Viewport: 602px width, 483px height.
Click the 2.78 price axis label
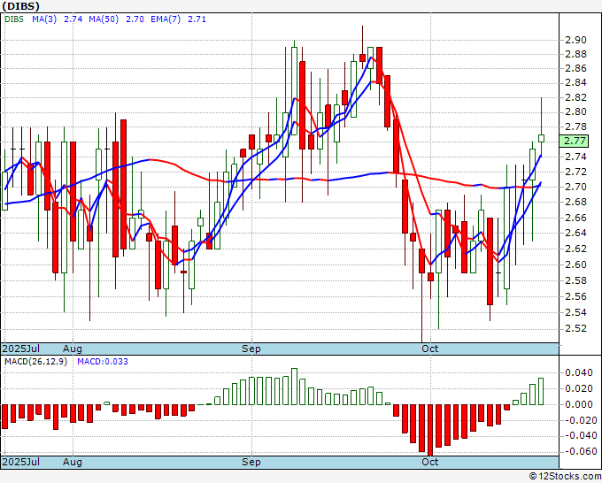pyautogui.click(x=576, y=126)
